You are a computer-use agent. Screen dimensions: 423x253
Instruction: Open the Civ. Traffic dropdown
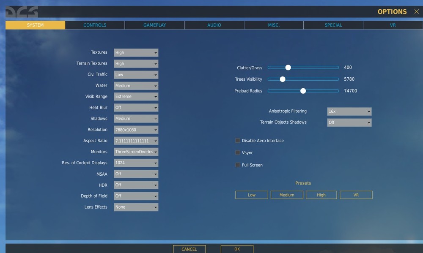click(136, 75)
